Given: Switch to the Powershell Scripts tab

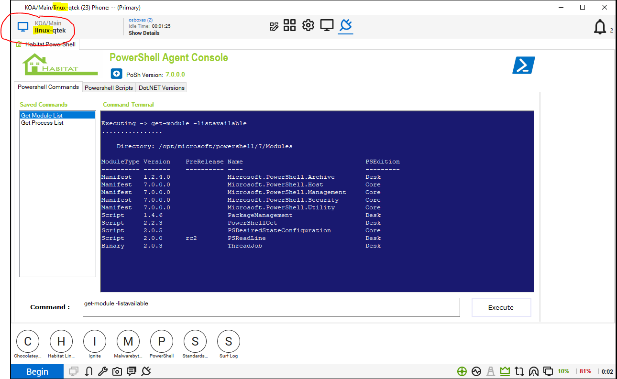Looking at the screenshot, I should pos(109,88).
